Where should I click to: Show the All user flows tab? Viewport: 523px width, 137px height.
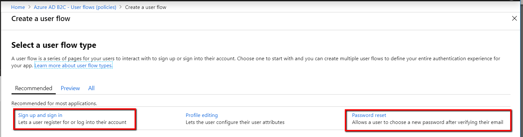coord(91,88)
